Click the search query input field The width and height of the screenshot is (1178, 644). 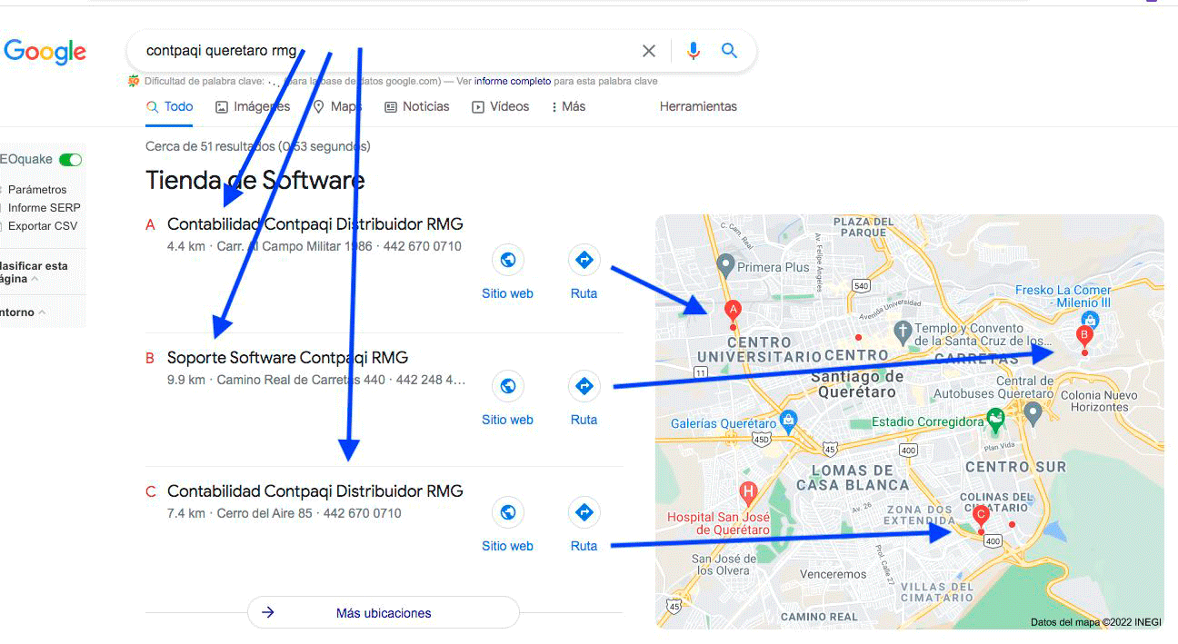(386, 51)
